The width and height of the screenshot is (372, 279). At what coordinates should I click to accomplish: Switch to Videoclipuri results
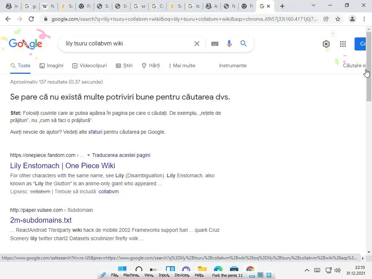point(90,66)
